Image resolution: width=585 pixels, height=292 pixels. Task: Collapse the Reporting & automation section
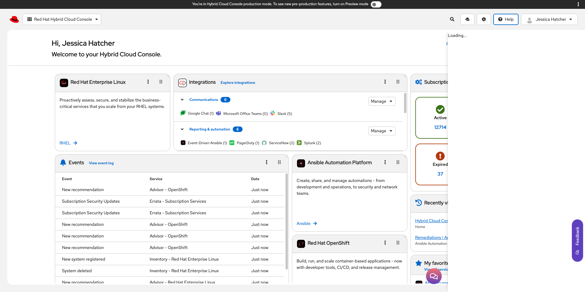coord(182,129)
